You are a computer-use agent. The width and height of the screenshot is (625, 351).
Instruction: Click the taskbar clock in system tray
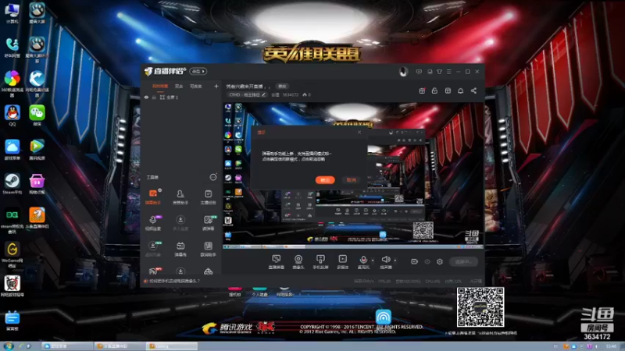pos(611,346)
